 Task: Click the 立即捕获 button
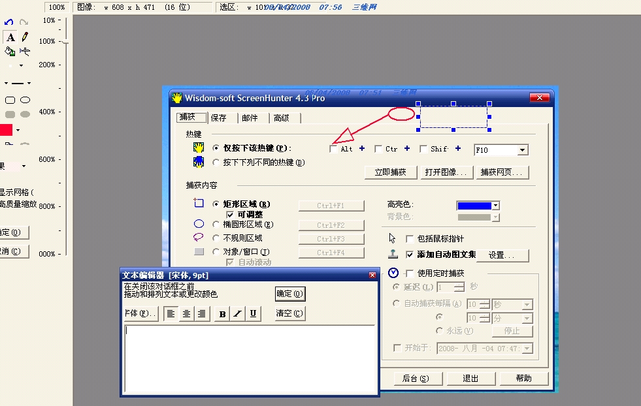pos(391,172)
